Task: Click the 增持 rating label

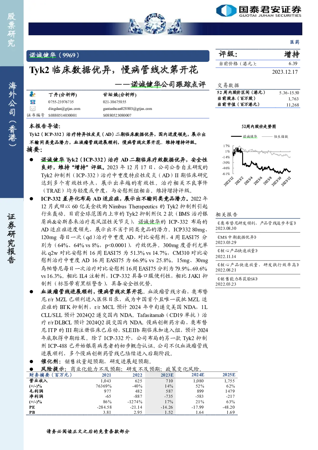Action: (x=292, y=54)
